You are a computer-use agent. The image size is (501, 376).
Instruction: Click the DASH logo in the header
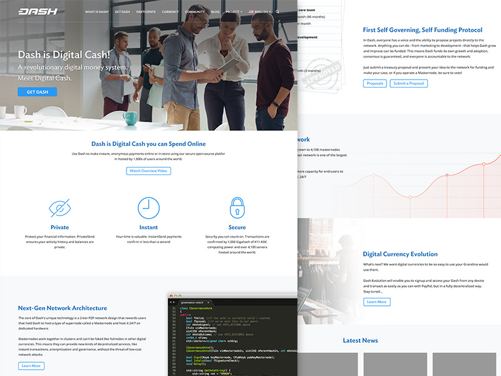[38, 11]
